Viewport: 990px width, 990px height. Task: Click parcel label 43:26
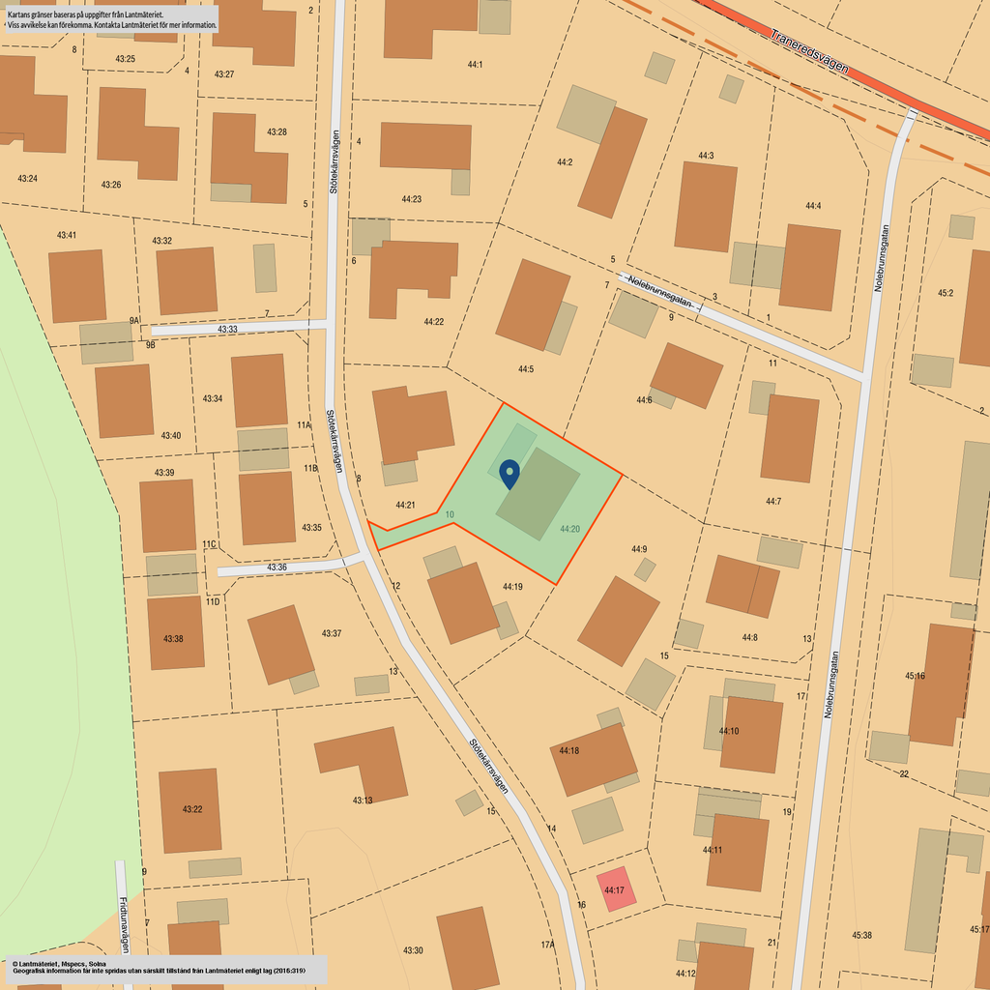click(x=111, y=185)
